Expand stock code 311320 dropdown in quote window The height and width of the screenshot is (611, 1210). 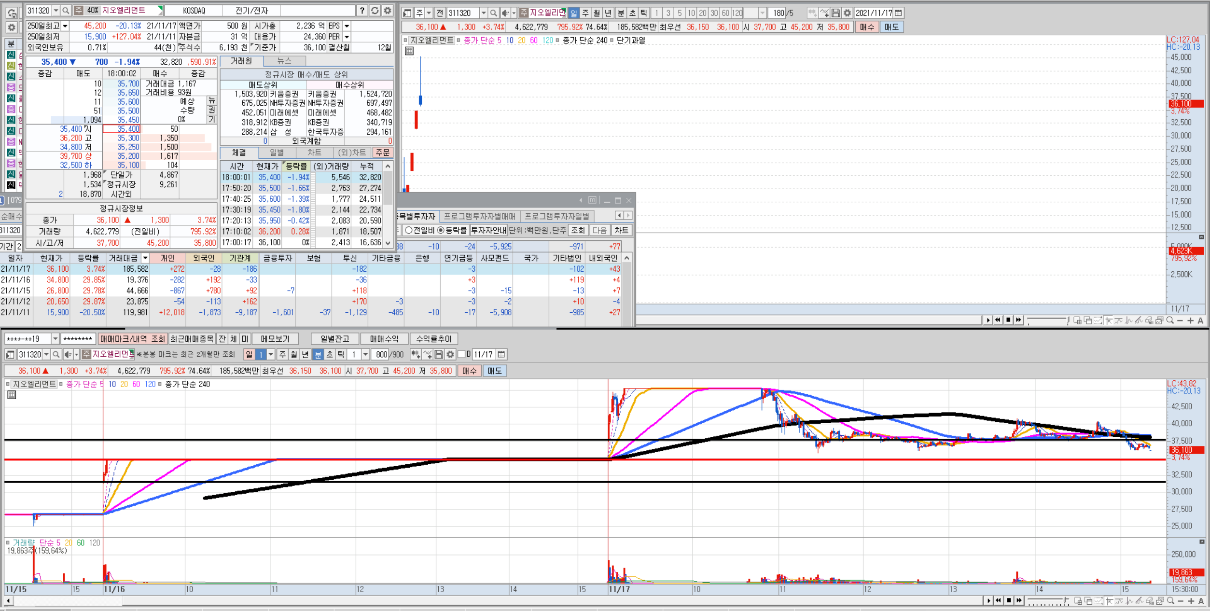56,10
